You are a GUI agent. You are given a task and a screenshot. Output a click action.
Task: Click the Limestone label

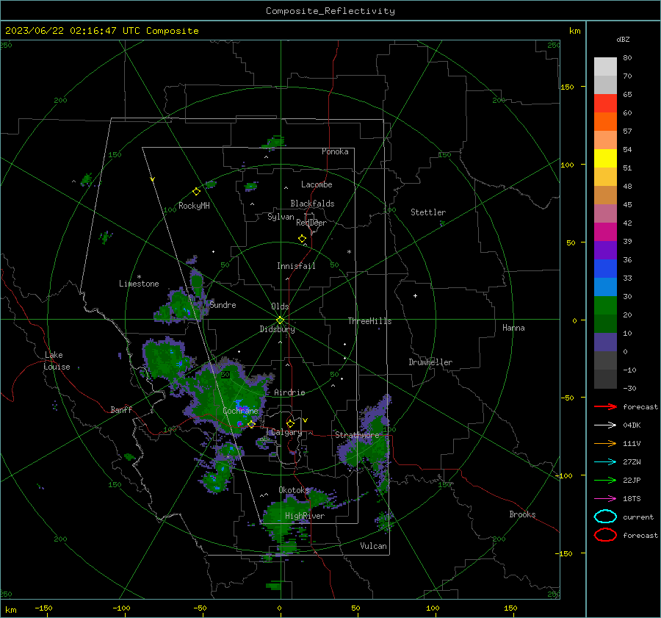coord(139,284)
